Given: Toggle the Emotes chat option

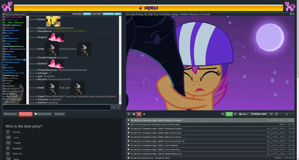Looking at the screenshot, I should coord(87,14).
